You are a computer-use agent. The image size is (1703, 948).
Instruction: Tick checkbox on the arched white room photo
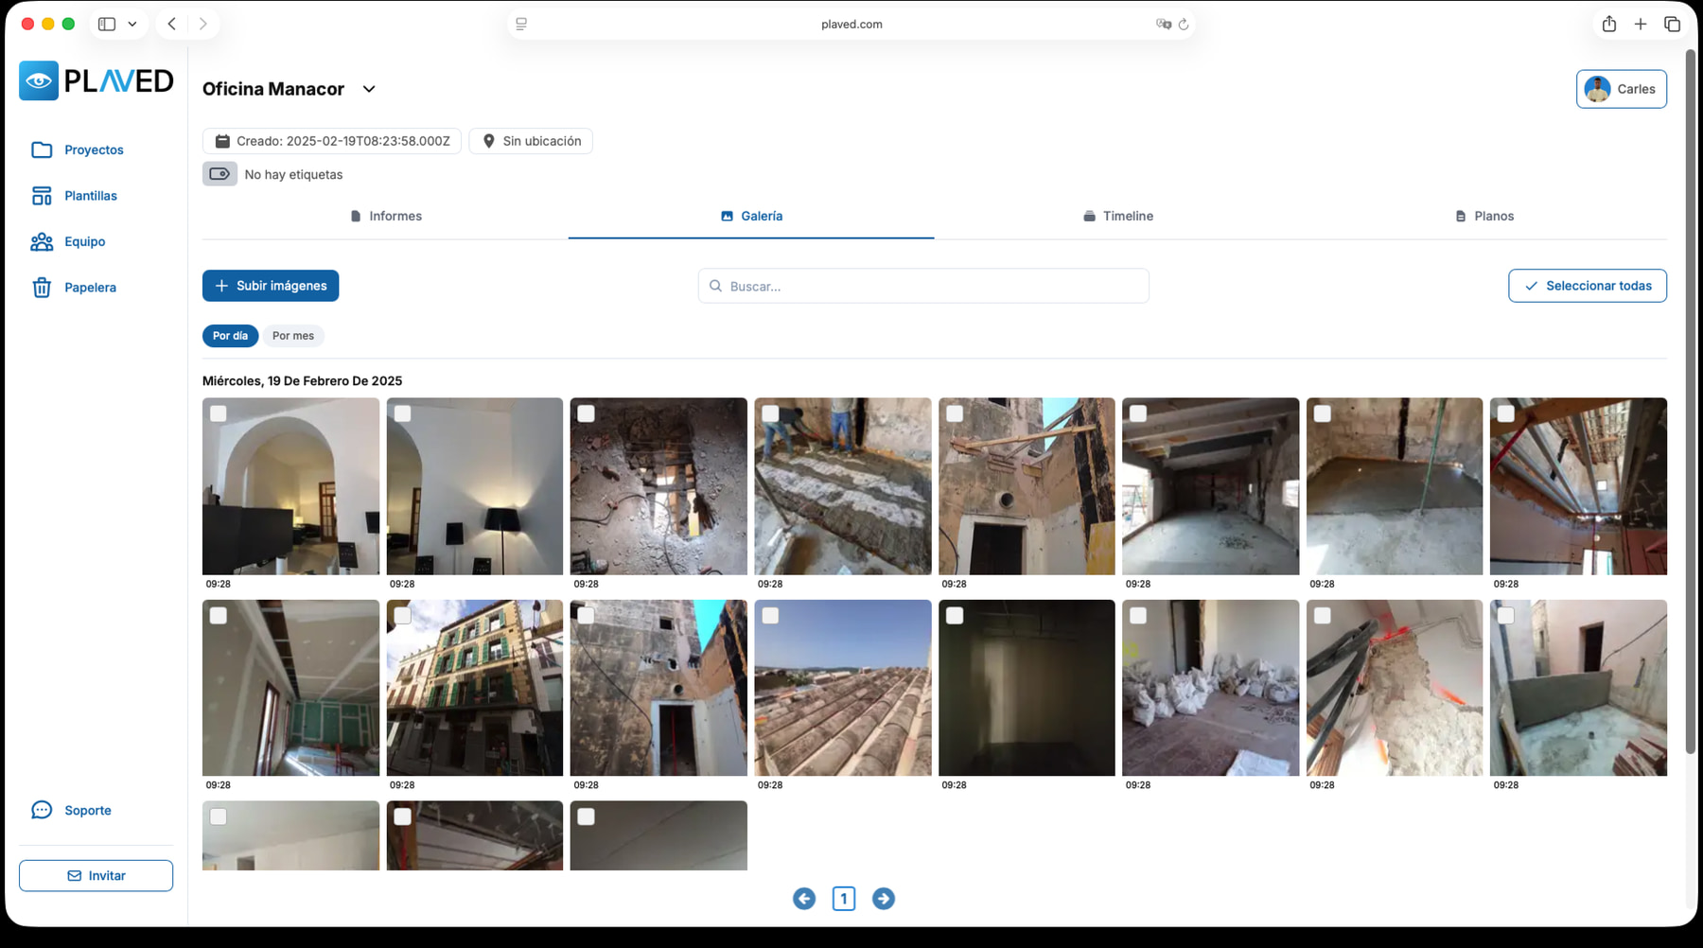pos(219,413)
